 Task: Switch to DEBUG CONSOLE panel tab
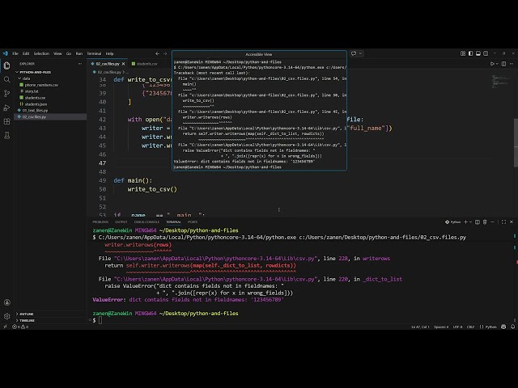[x=146, y=222]
